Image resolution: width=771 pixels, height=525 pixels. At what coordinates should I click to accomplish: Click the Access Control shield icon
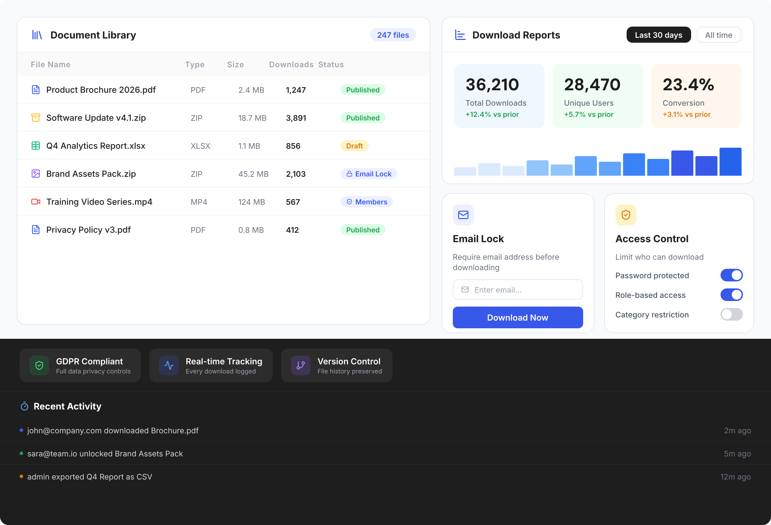[x=626, y=215]
